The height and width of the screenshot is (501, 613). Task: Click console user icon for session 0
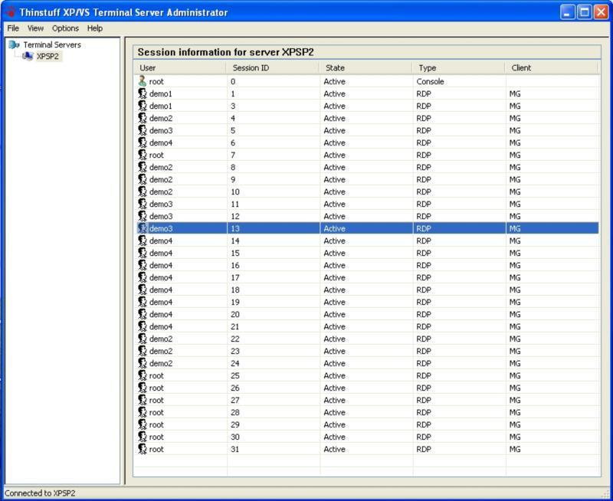click(x=143, y=81)
